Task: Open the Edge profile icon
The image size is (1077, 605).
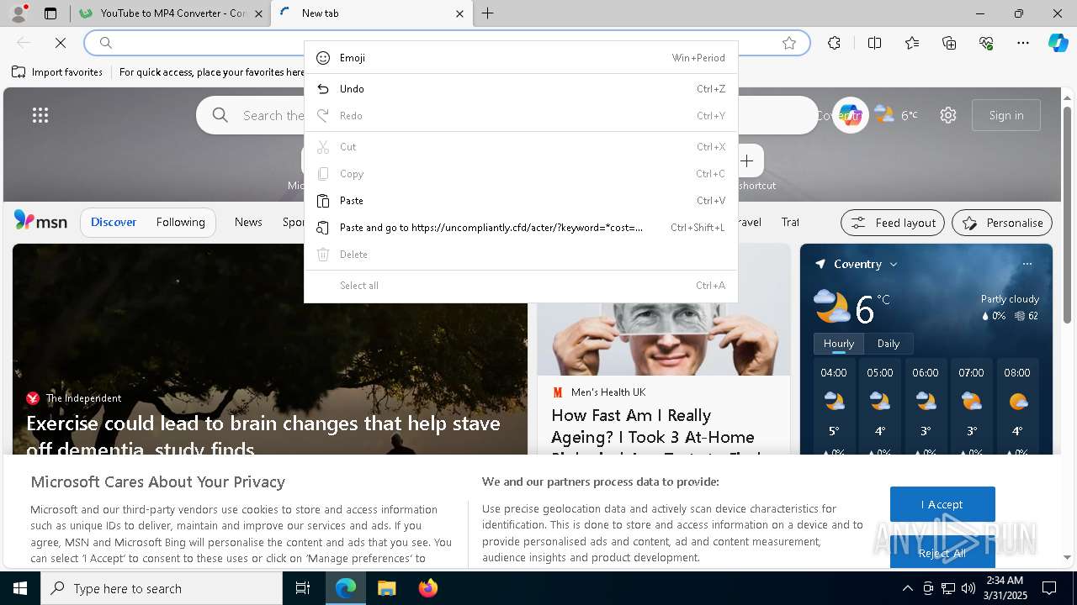Action: pyautogui.click(x=19, y=13)
